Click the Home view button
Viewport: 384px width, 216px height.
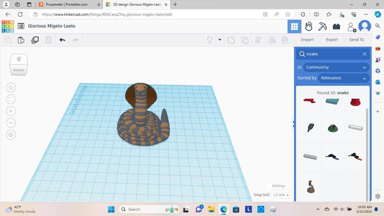pyautogui.click(x=11, y=87)
